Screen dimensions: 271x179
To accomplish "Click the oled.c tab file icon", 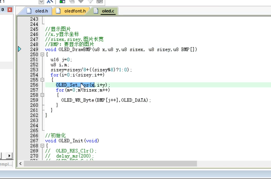I will point(96,11).
